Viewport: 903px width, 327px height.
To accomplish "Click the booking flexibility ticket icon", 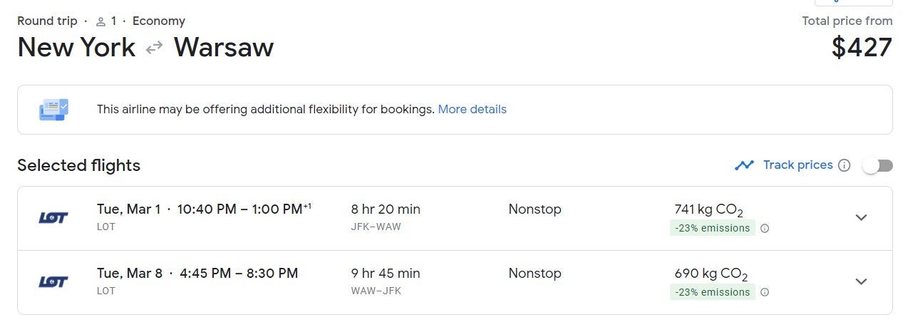I will 53,110.
